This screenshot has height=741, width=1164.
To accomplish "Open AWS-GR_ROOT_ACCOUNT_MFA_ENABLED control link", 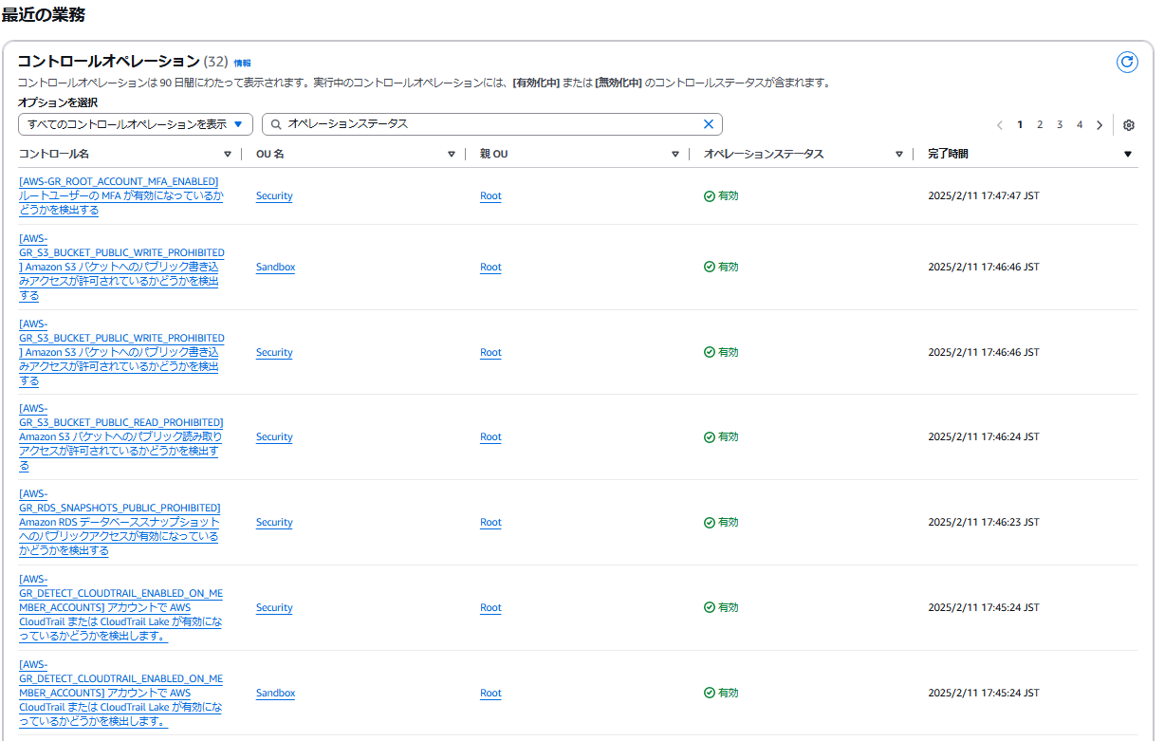I will (x=121, y=195).
